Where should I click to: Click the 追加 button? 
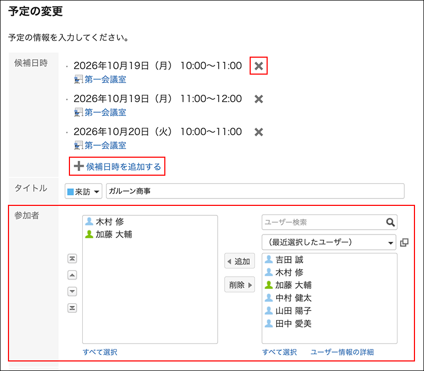[240, 261]
